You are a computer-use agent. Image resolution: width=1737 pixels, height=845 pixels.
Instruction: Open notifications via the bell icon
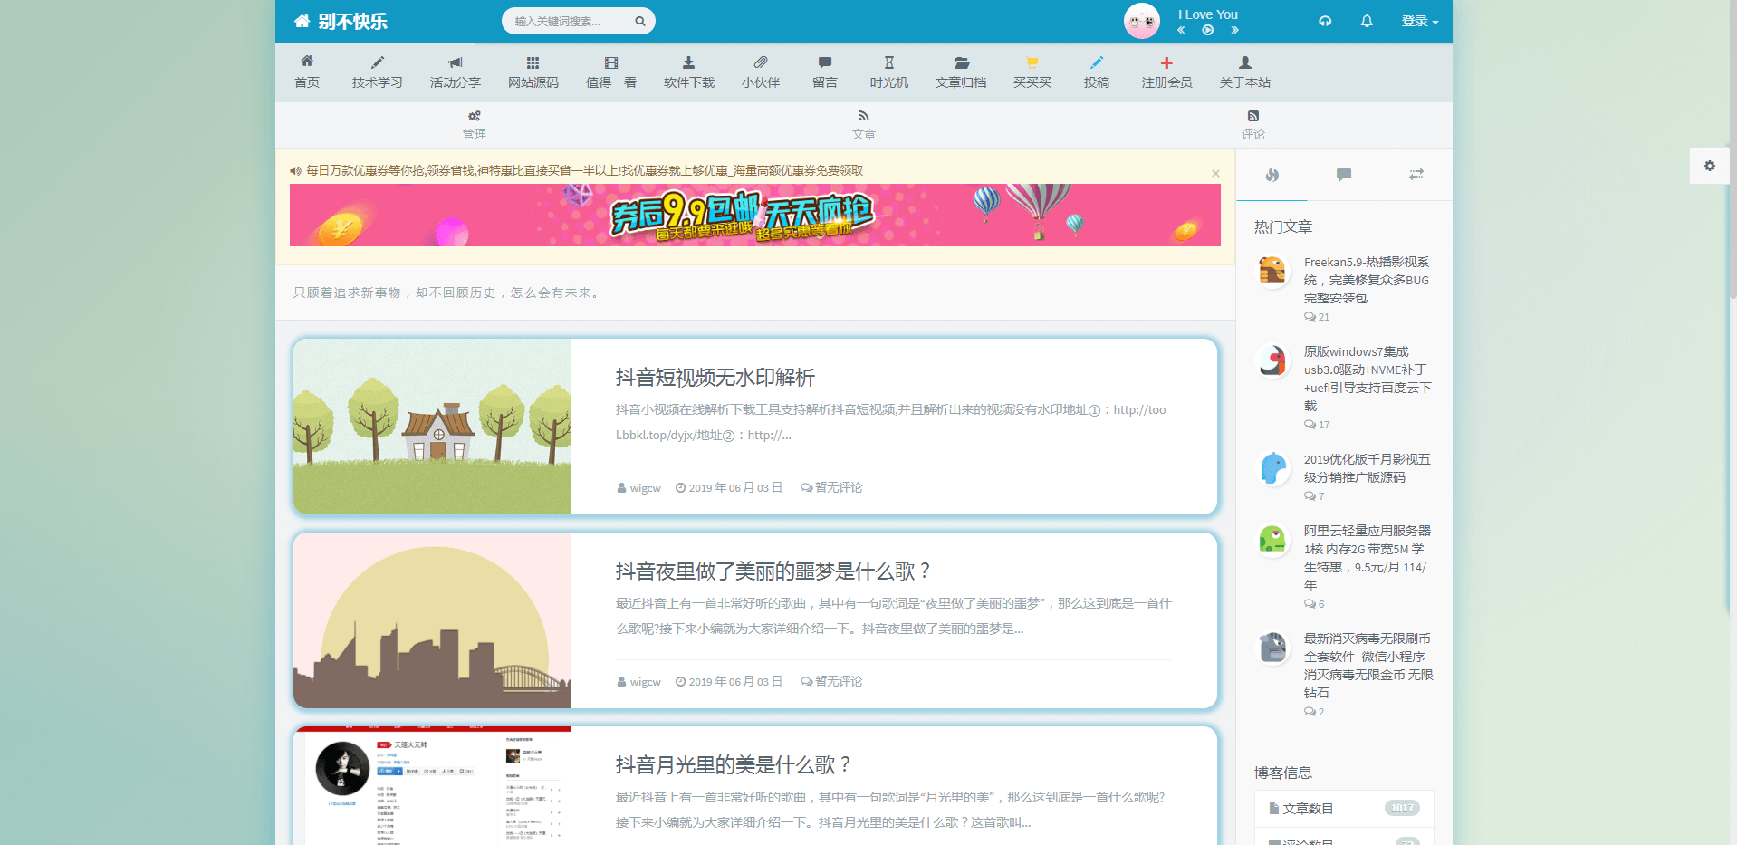[1367, 20]
